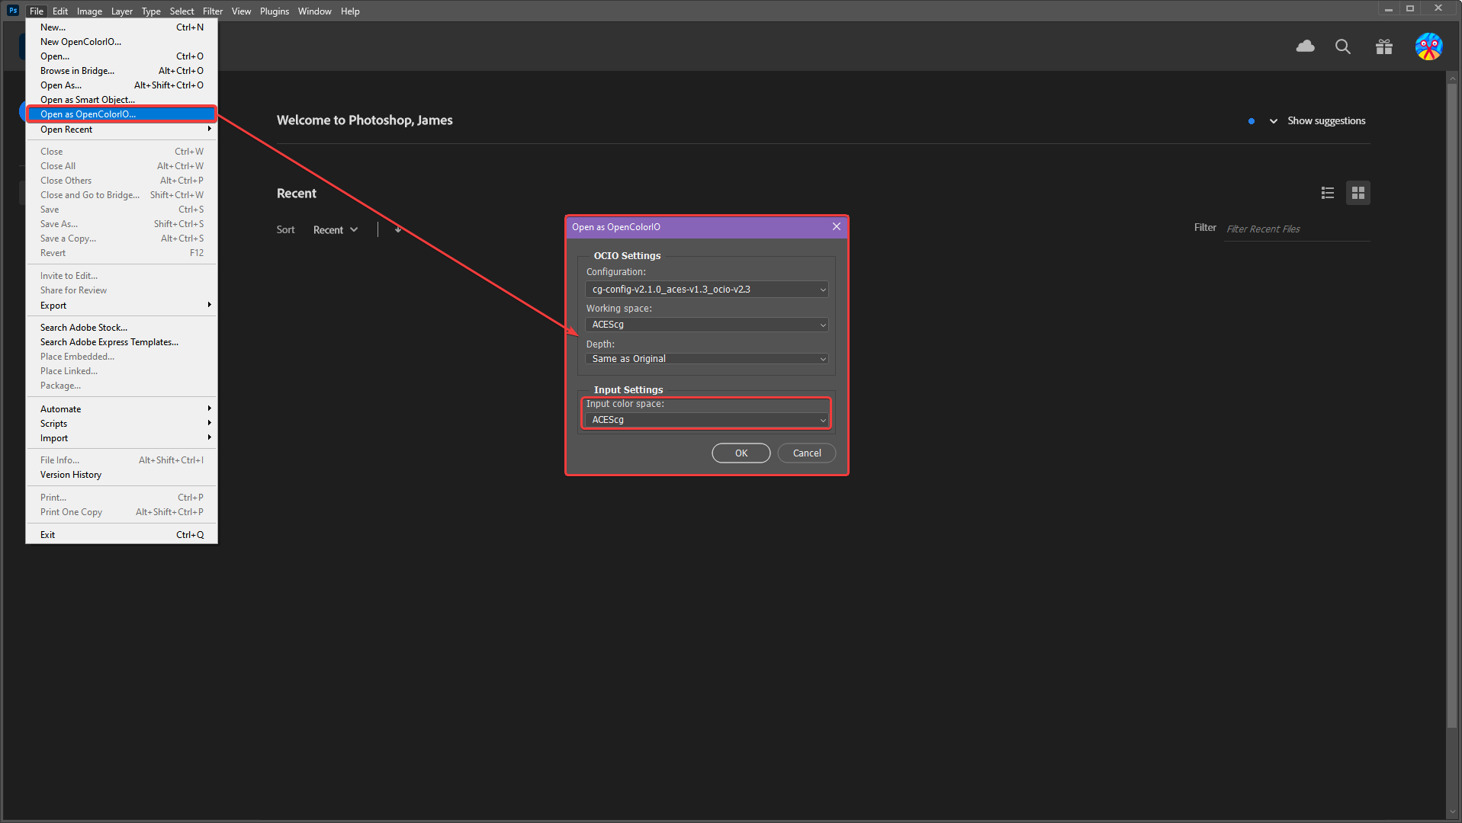Click the Recent section heading
Image resolution: width=1462 pixels, height=823 pixels.
tap(296, 194)
